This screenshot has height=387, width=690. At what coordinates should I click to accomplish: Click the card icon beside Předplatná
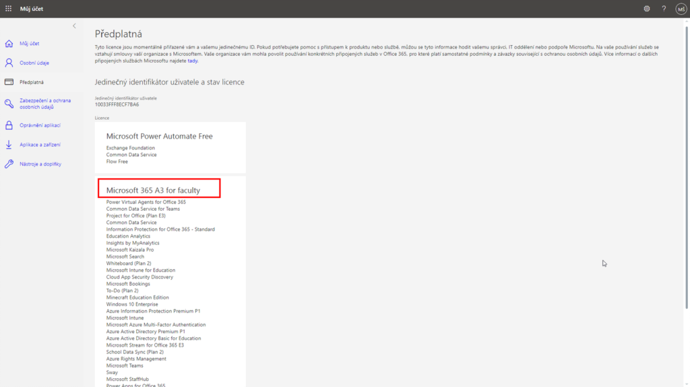click(9, 82)
